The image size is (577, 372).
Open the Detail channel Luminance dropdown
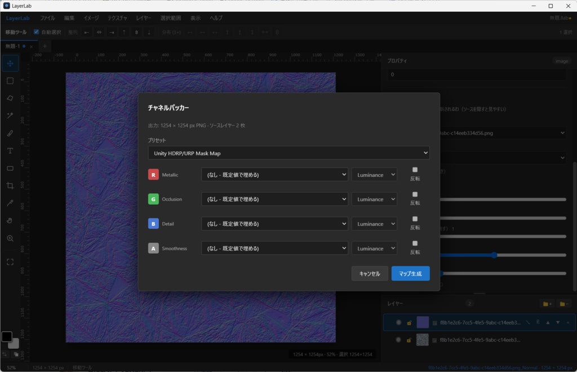pos(374,224)
